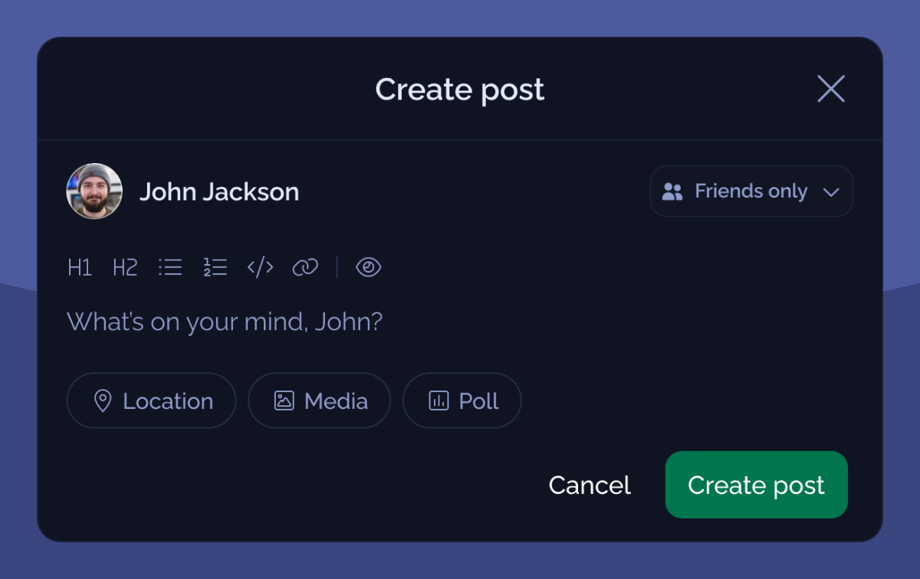The width and height of the screenshot is (920, 579).
Task: Apply H2 heading formatting
Action: pyautogui.click(x=125, y=267)
